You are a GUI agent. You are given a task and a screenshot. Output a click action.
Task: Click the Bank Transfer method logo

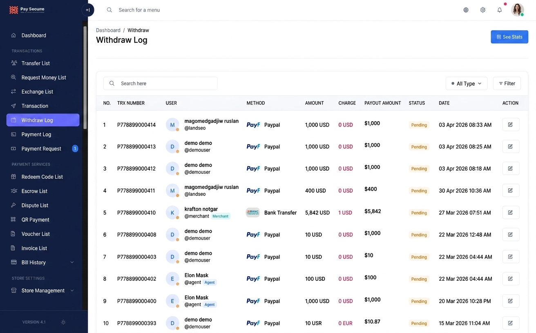click(253, 212)
